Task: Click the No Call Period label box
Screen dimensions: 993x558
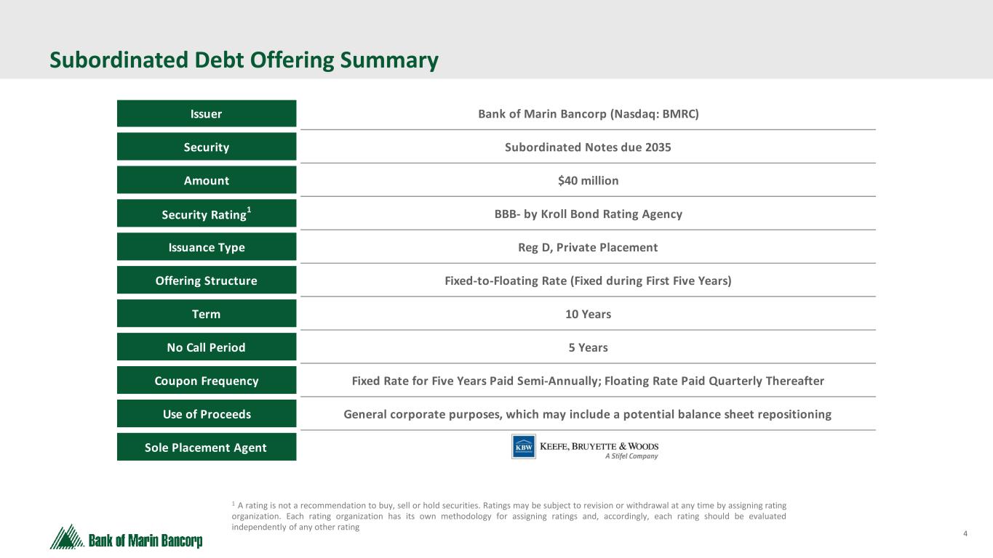Action: pyautogui.click(x=207, y=348)
